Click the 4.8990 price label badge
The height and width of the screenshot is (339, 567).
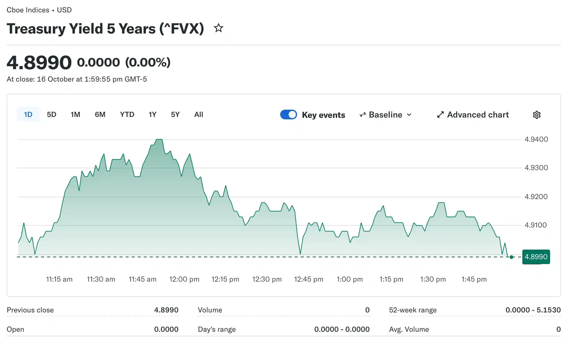point(536,257)
